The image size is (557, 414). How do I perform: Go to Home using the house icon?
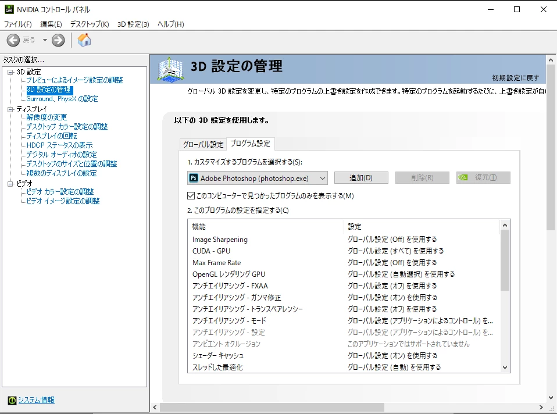84,40
